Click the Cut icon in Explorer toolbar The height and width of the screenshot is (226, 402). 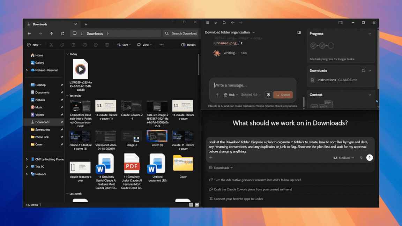point(51,45)
